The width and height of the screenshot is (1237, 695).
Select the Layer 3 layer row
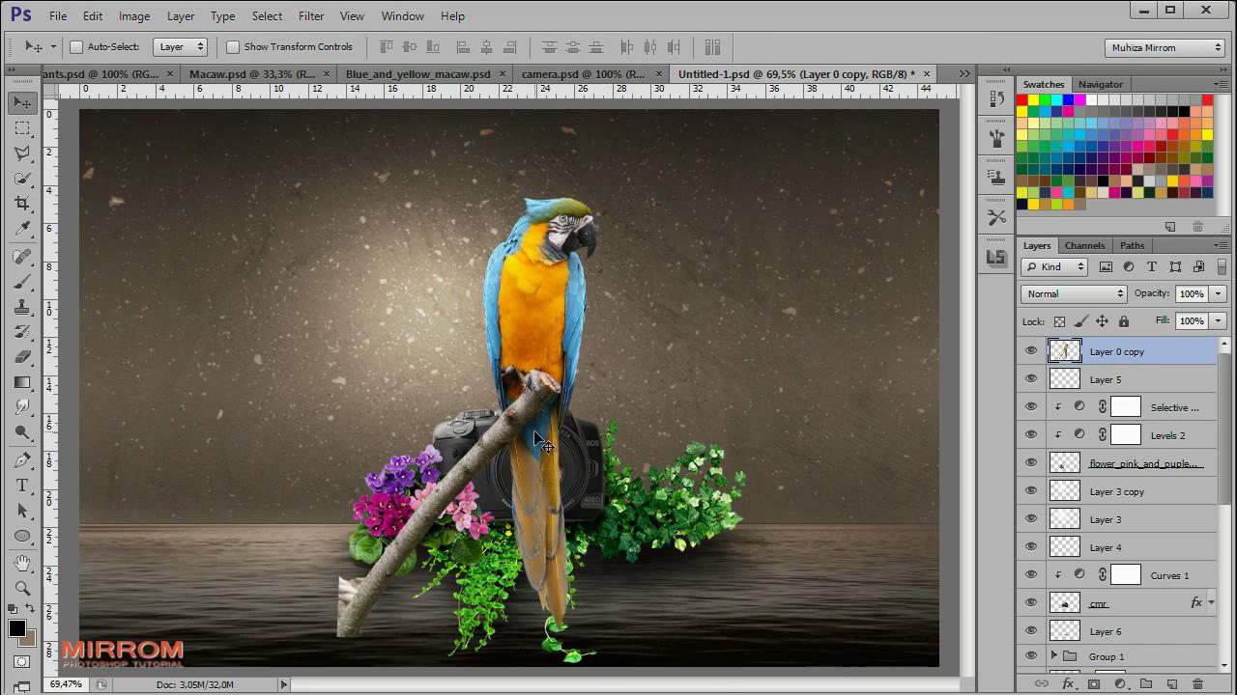coord(1119,519)
